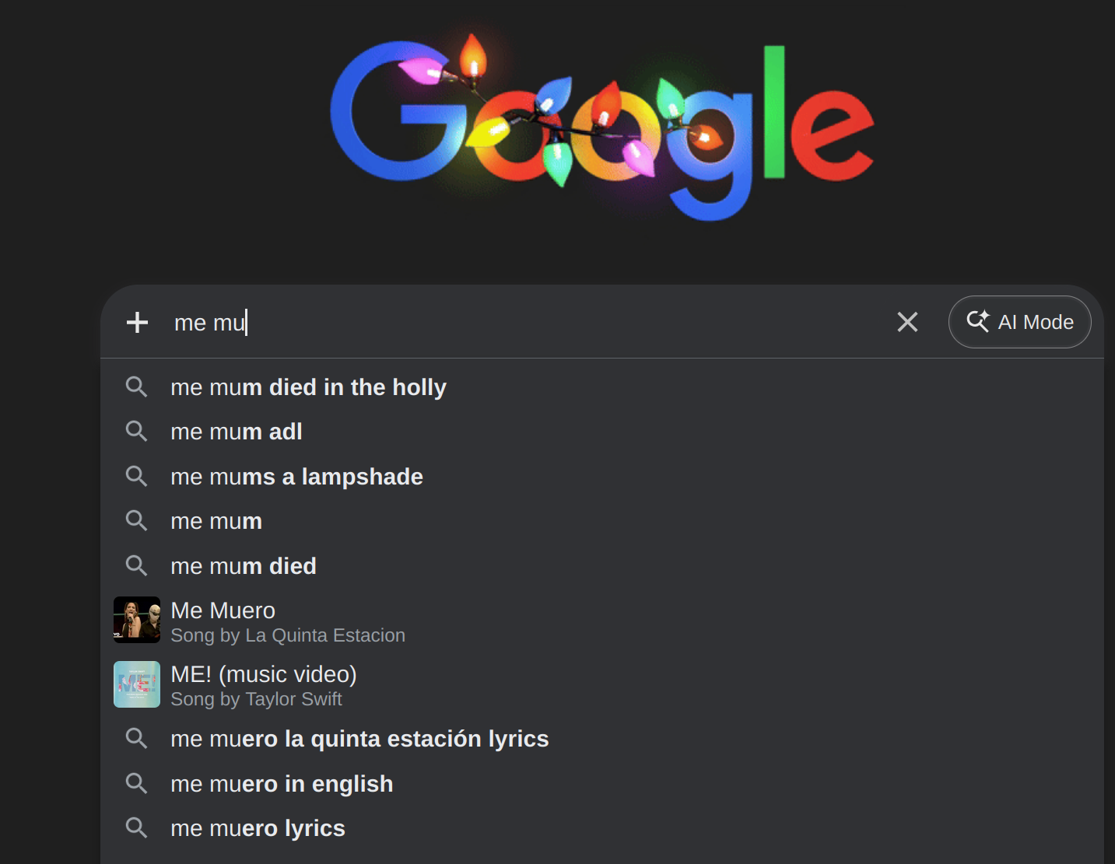The width and height of the screenshot is (1115, 864).
Task: Select the "me muero lyrics" suggestion
Action: click(258, 828)
